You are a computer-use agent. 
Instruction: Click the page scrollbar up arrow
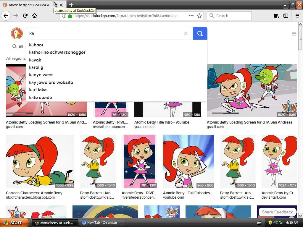[301, 24]
